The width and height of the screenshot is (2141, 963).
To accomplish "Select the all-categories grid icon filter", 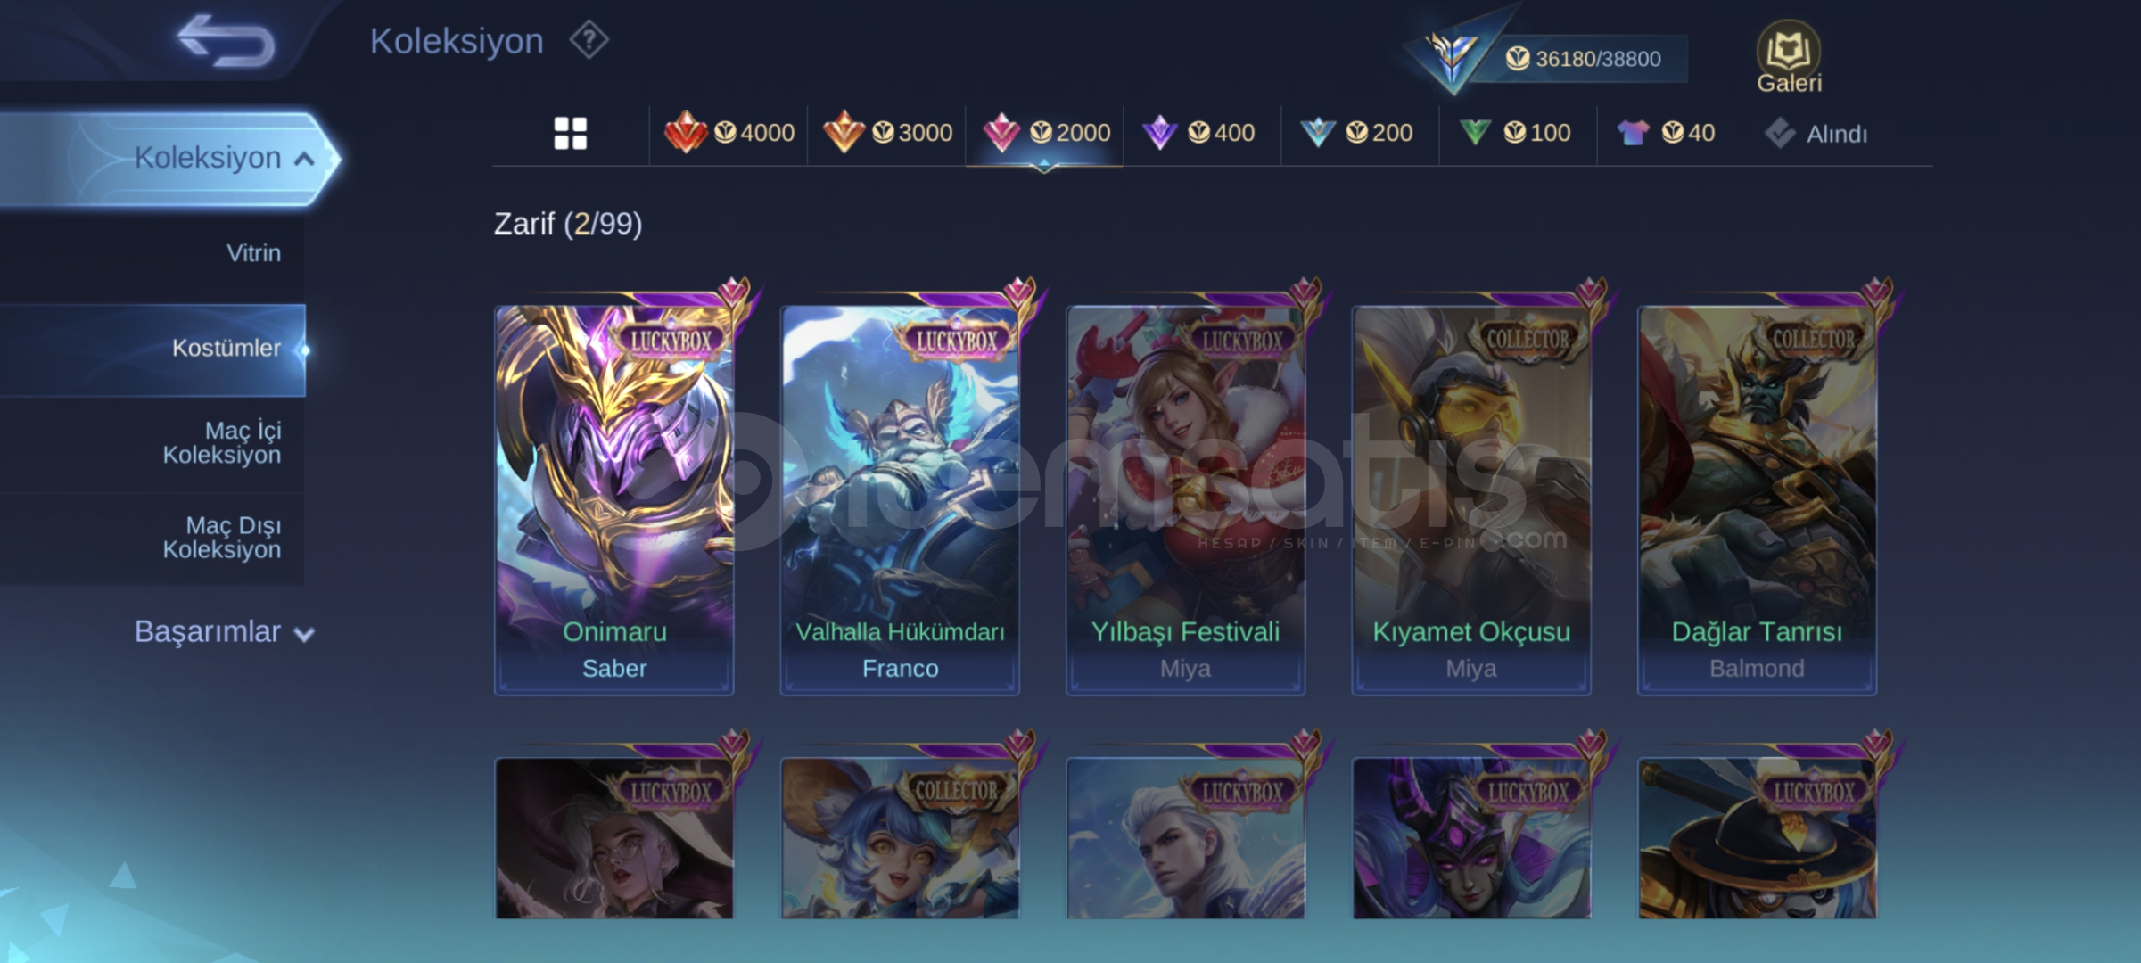I will 571,134.
